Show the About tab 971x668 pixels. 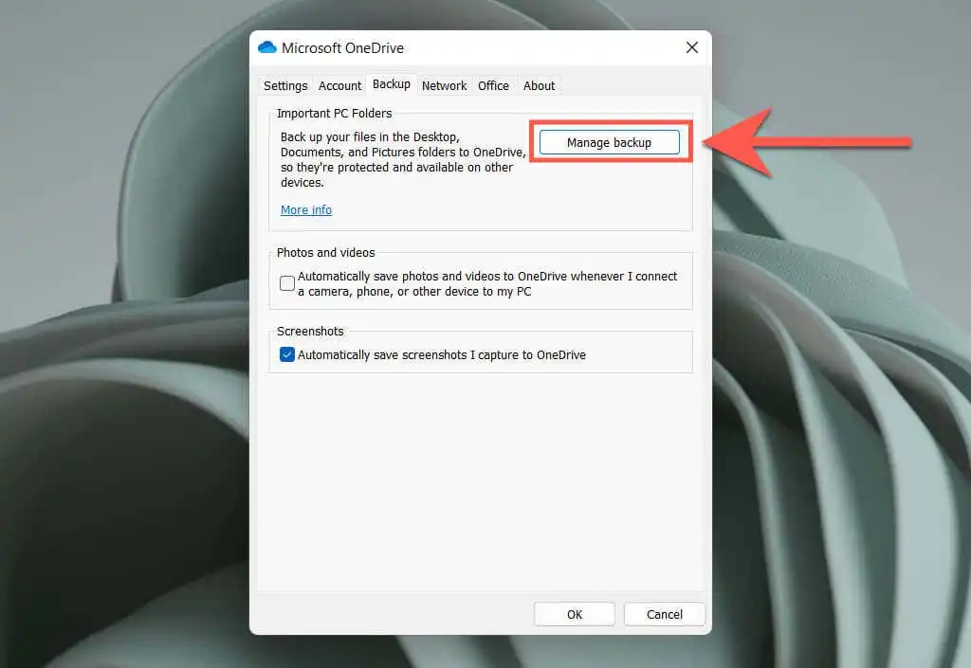tap(539, 85)
